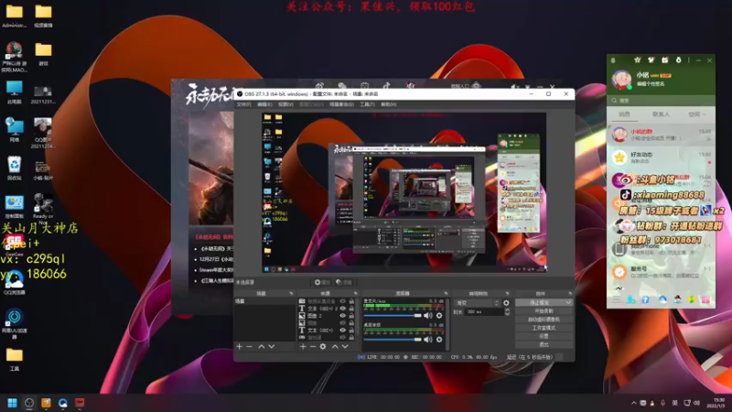Image resolution: width=732 pixels, height=412 pixels.
Task: Move the selected source up
Action: coord(335,347)
